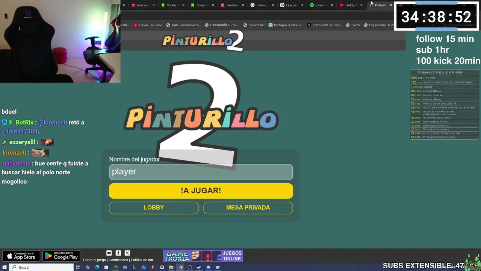Open the Gametronia Juegos Online banner
Screen dimensions: 481x271
click(203, 256)
